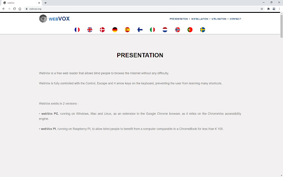The height and width of the screenshot is (177, 283).
Task: View site info via the lock icon
Action: [x=27, y=9]
